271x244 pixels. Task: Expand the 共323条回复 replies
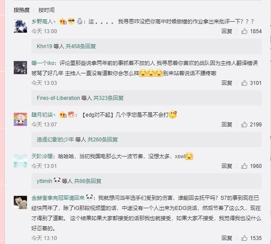(x=108, y=98)
